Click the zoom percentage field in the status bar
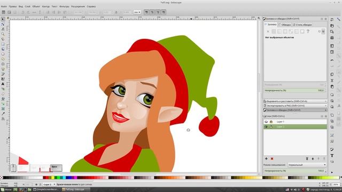 click(336, 185)
